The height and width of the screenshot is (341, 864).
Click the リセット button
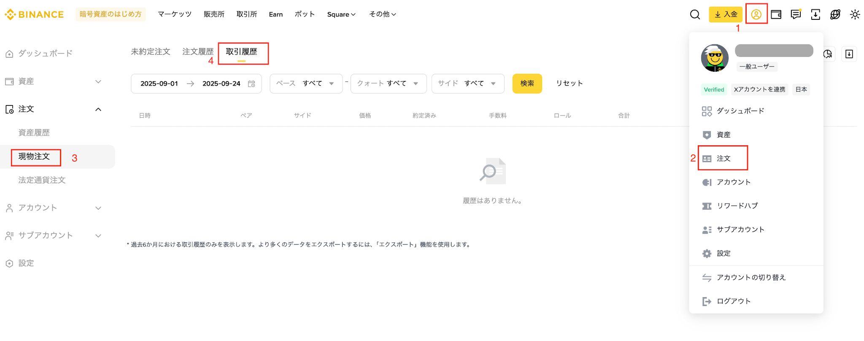click(x=570, y=84)
